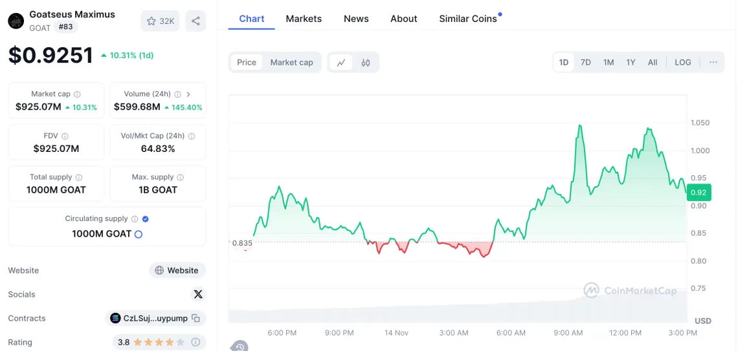Open Max. supply info icon
The image size is (738, 351).
[181, 178]
